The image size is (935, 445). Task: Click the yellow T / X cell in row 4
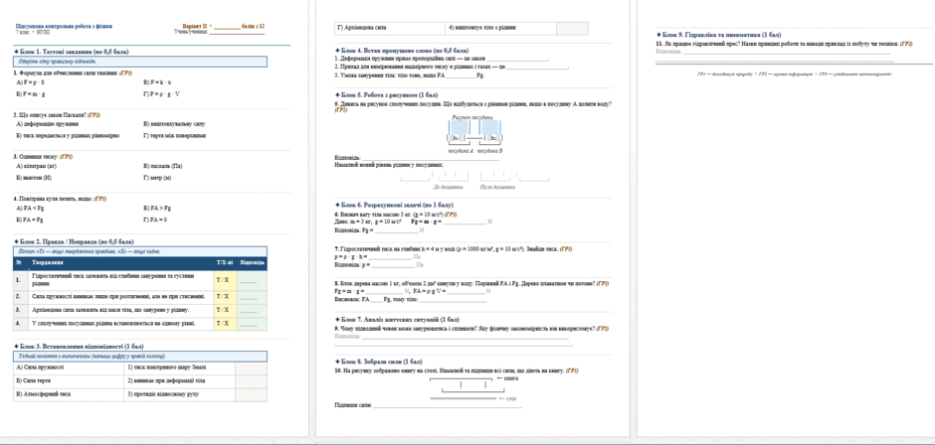pos(225,324)
